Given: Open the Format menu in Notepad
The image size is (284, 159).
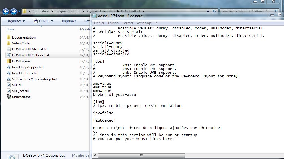Looking at the screenshot, I should (128, 23).
